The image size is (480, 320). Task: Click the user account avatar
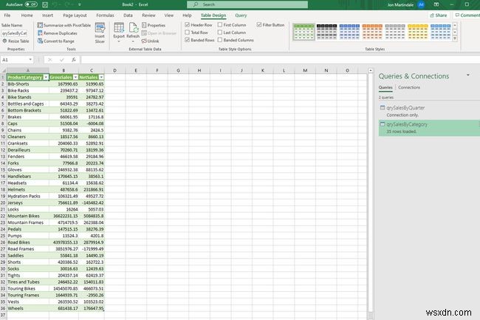click(421, 4)
